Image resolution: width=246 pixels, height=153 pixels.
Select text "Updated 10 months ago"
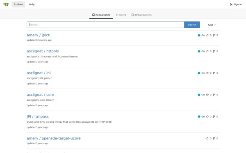tap(39, 40)
